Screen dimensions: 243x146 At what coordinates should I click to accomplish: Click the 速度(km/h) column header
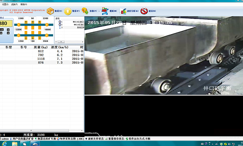click(x=60, y=47)
